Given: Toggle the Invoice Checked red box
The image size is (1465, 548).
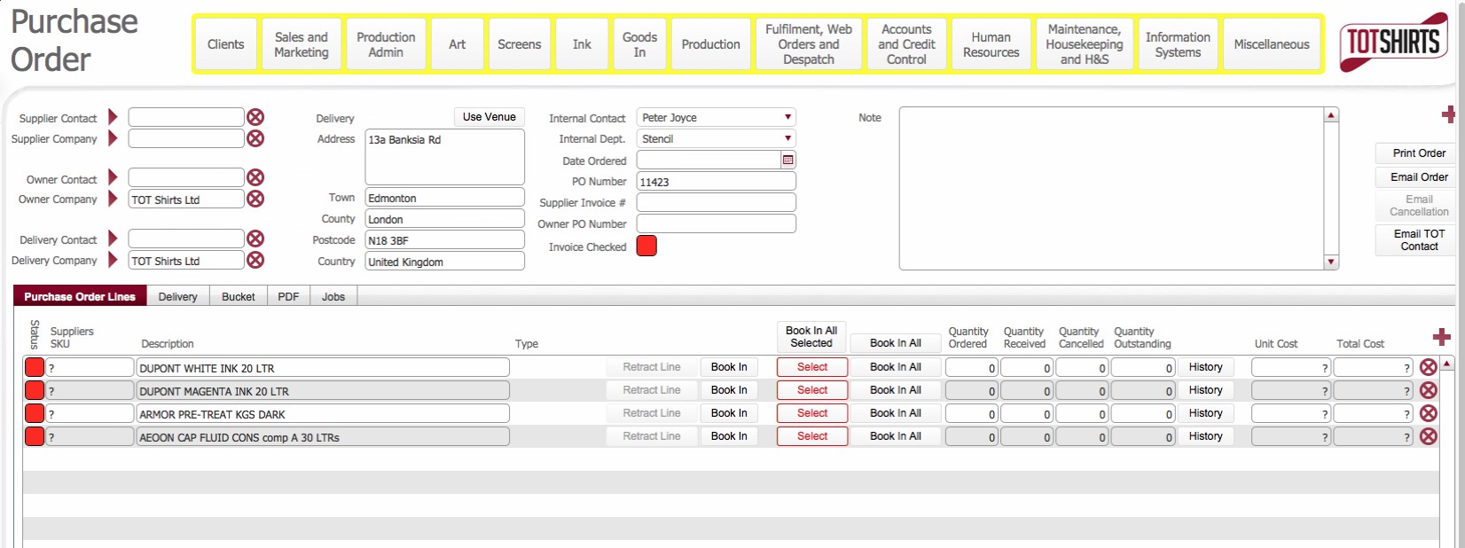Looking at the screenshot, I should [646, 246].
